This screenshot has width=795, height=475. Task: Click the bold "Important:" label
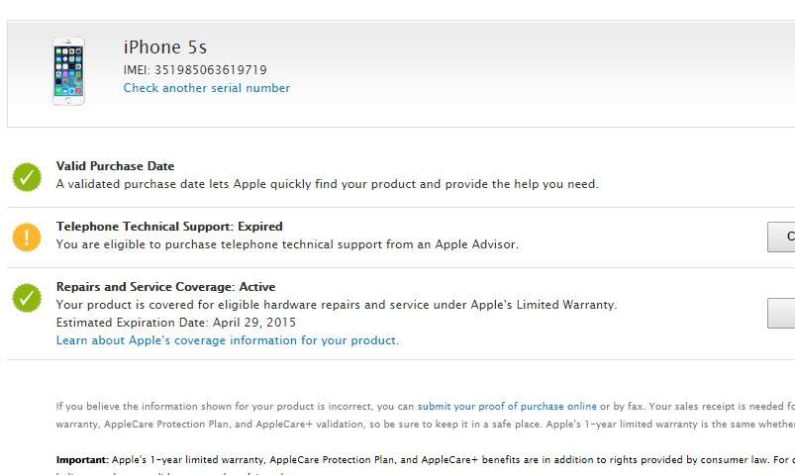83,460
